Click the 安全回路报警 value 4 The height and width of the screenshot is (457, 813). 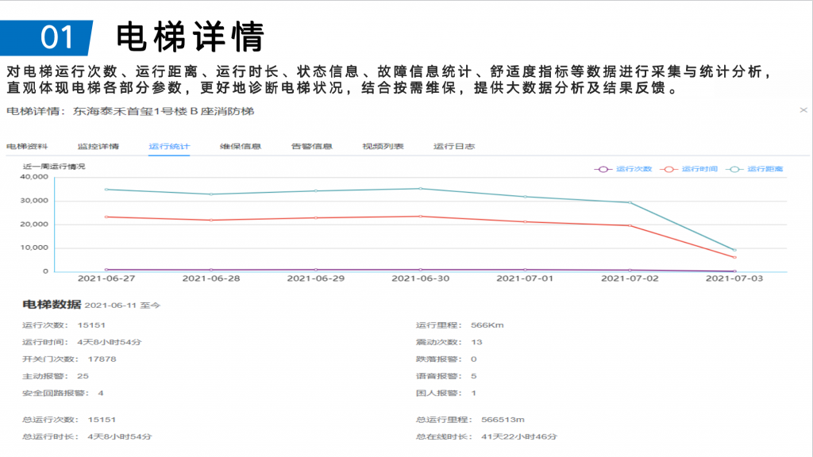101,394
